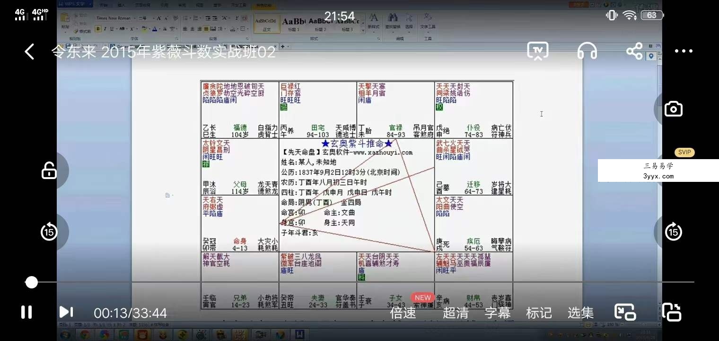Click the 官禄 84-93 palace cell
This screenshot has height=341, width=719.
[395, 110]
